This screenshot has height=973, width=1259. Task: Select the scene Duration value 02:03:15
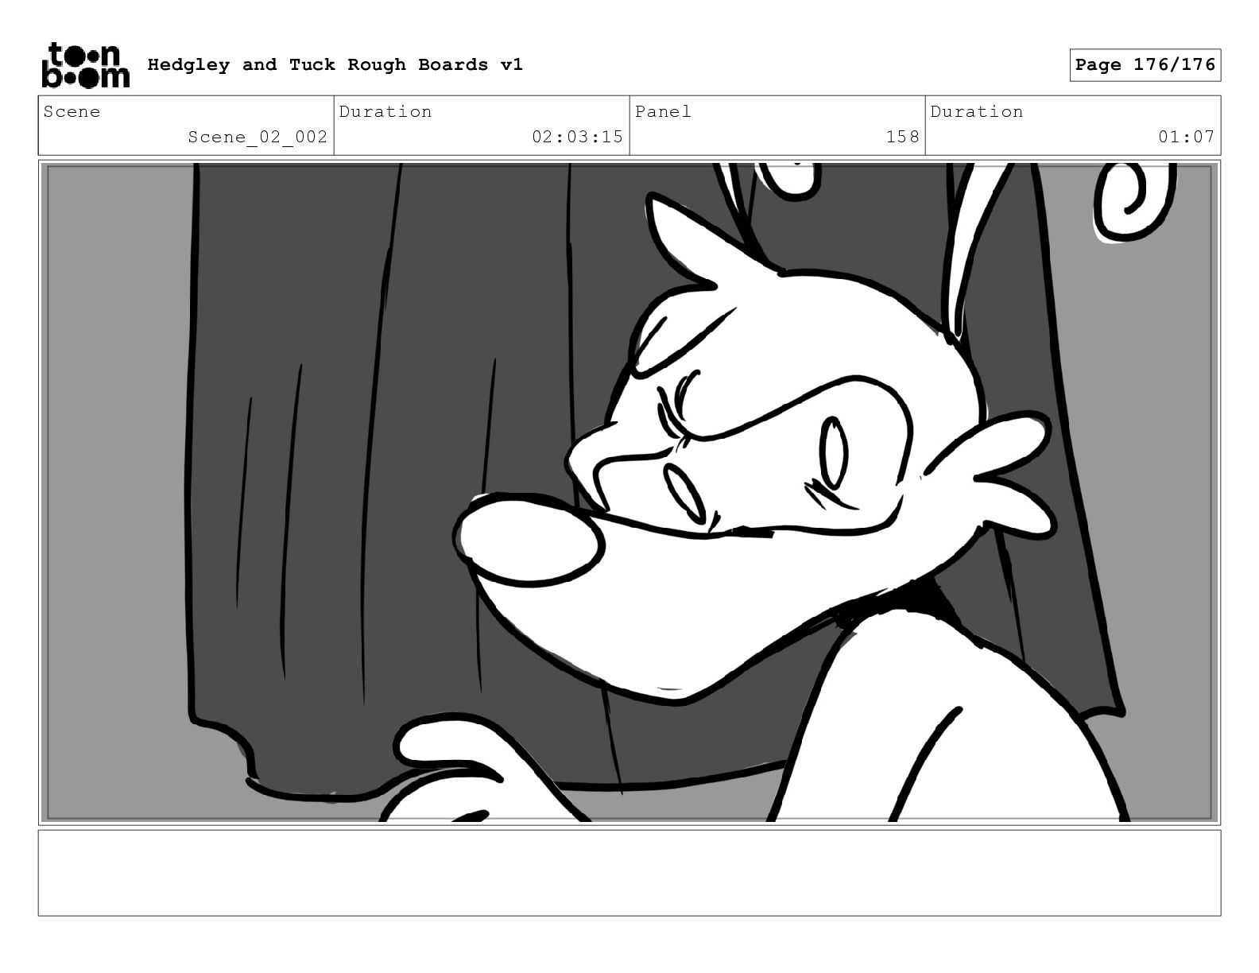click(x=577, y=137)
